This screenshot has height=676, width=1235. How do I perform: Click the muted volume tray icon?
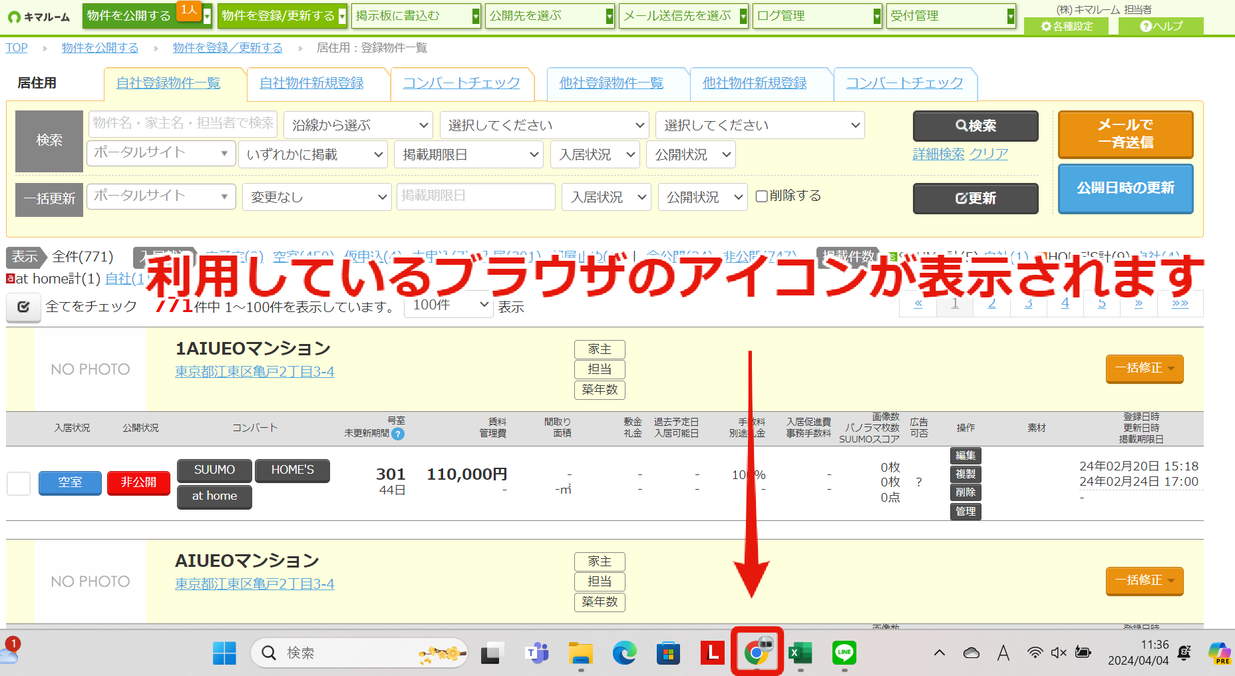1059,653
